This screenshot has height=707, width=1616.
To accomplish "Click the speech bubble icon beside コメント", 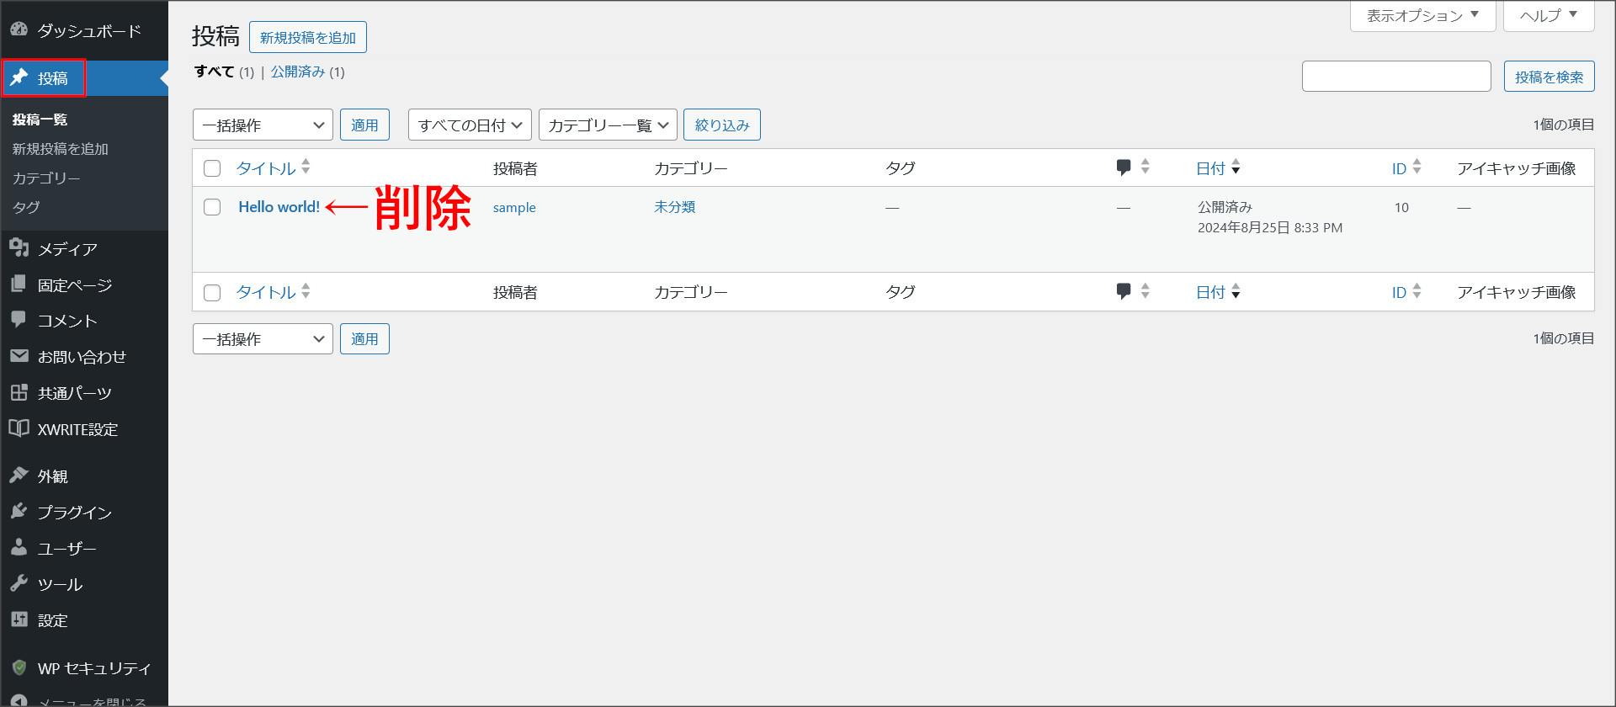I will pyautogui.click(x=19, y=320).
